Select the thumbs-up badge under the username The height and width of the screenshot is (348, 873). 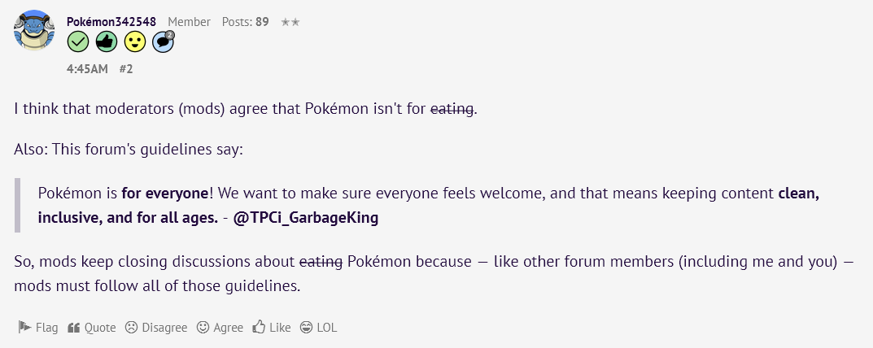(107, 41)
